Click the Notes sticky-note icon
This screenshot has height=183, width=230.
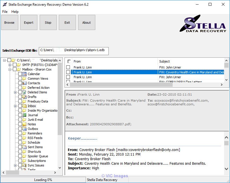pos(24,124)
